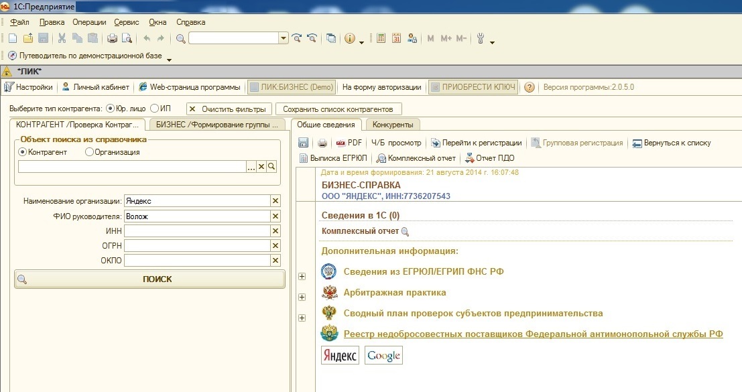Select the Юр. лицо radio button
742x392 pixels.
[x=111, y=109]
